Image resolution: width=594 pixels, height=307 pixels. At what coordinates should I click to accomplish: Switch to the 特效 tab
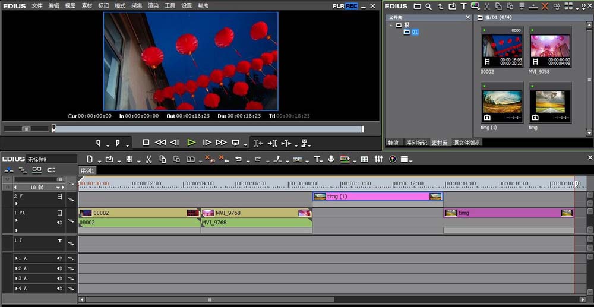coord(393,143)
